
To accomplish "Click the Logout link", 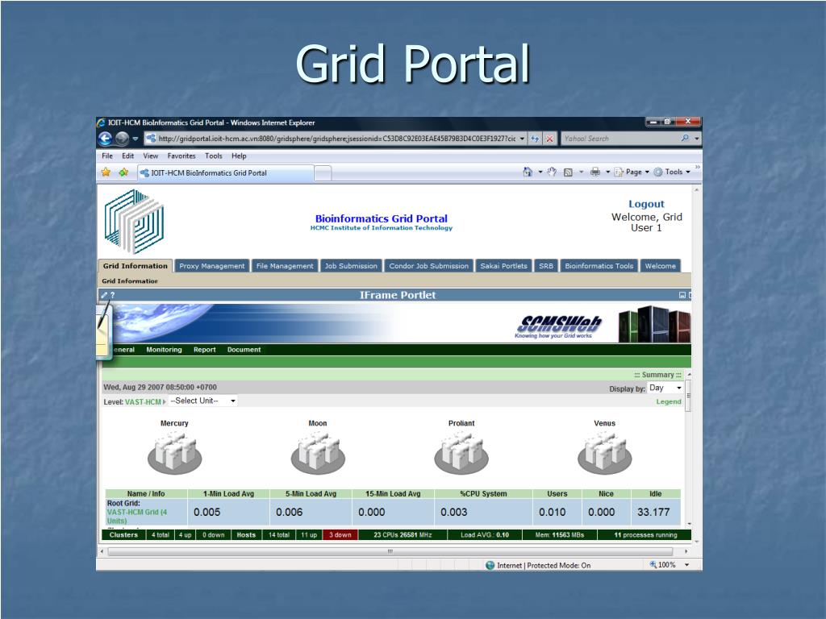I will point(646,204).
